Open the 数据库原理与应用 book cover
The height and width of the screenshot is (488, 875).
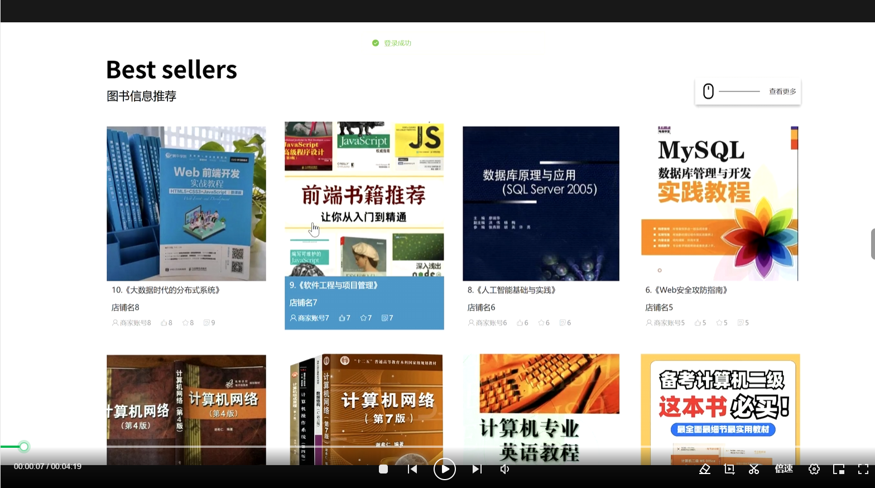tap(541, 203)
